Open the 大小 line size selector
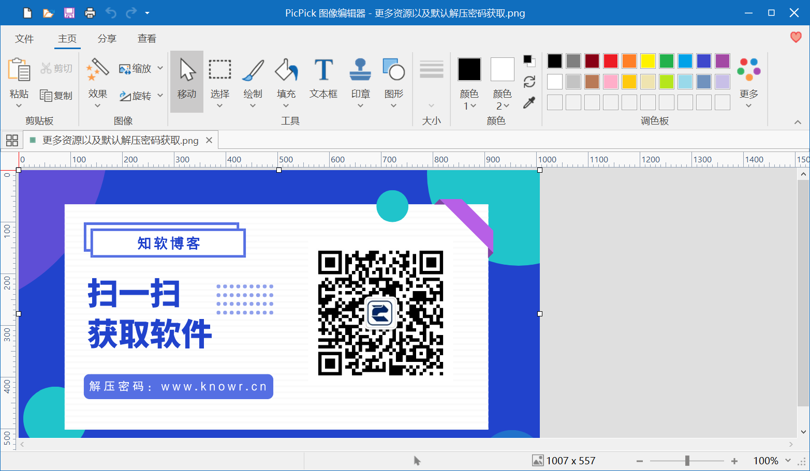Screen dimensions: 810x471 (x=432, y=83)
